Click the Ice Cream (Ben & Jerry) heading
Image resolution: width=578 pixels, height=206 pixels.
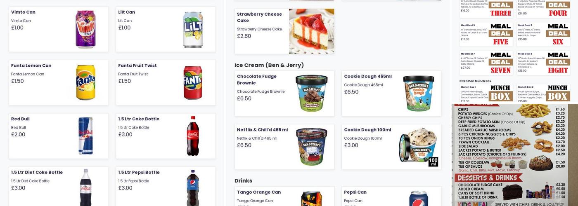pyautogui.click(x=269, y=65)
